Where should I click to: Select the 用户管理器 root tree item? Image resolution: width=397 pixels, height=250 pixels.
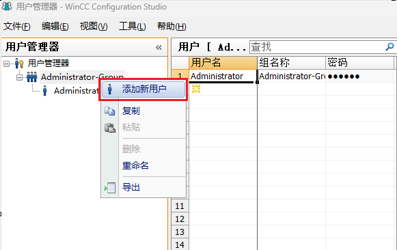49,64
